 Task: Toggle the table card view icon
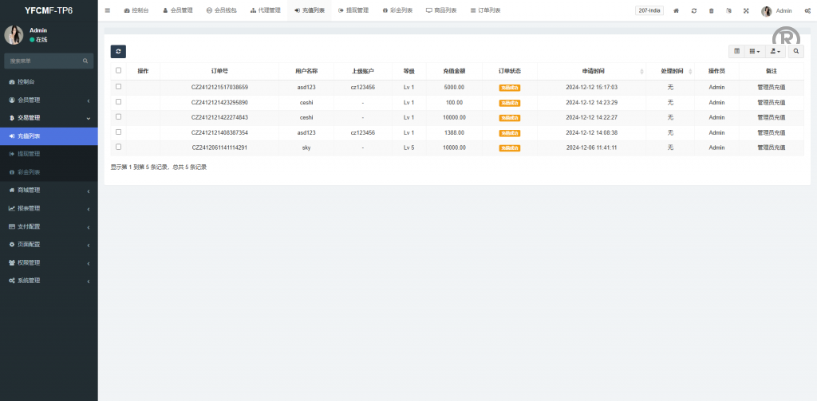point(737,51)
